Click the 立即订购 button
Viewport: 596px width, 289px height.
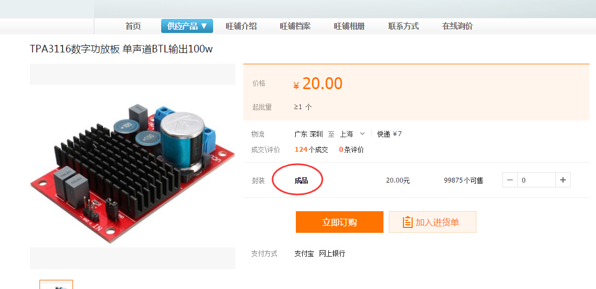pyautogui.click(x=340, y=222)
